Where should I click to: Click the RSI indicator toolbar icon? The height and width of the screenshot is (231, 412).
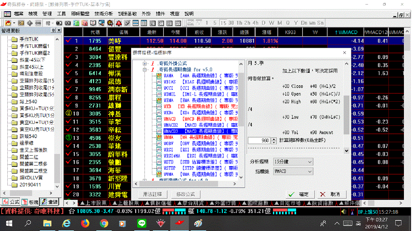point(21,23)
